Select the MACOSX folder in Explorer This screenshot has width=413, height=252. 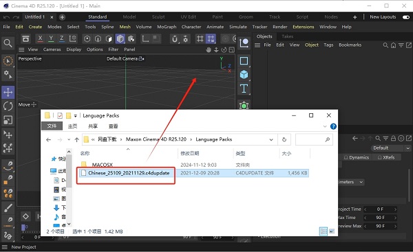click(x=102, y=165)
